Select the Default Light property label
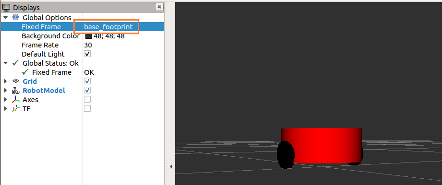Screen dimensions: 442x185 pos(43,54)
